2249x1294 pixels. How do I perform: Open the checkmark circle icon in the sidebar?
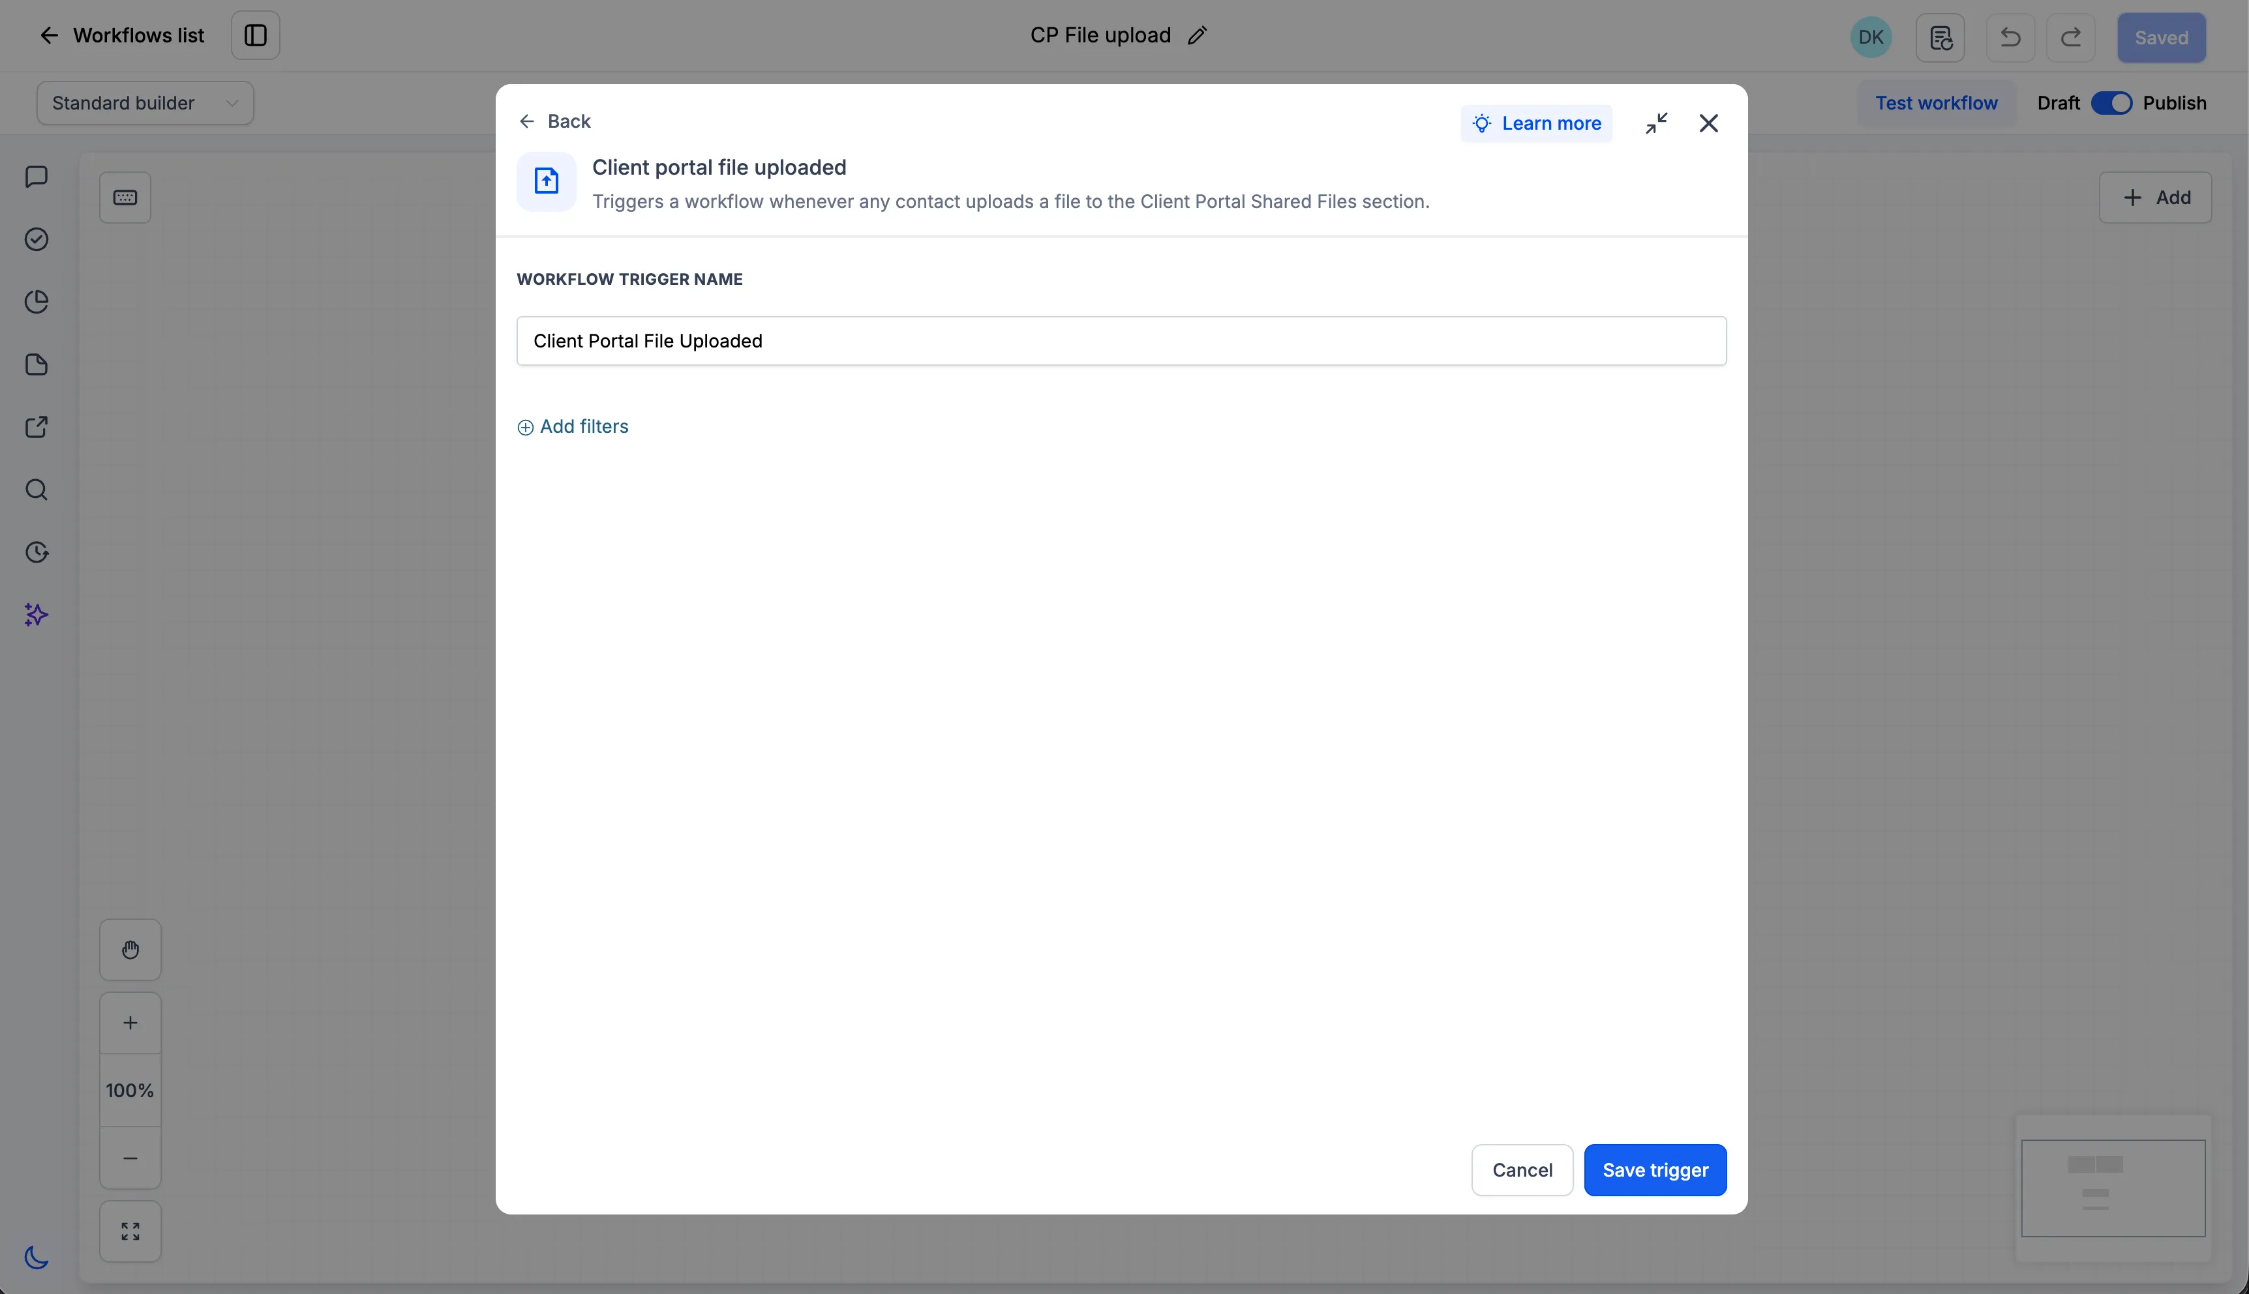tap(37, 239)
